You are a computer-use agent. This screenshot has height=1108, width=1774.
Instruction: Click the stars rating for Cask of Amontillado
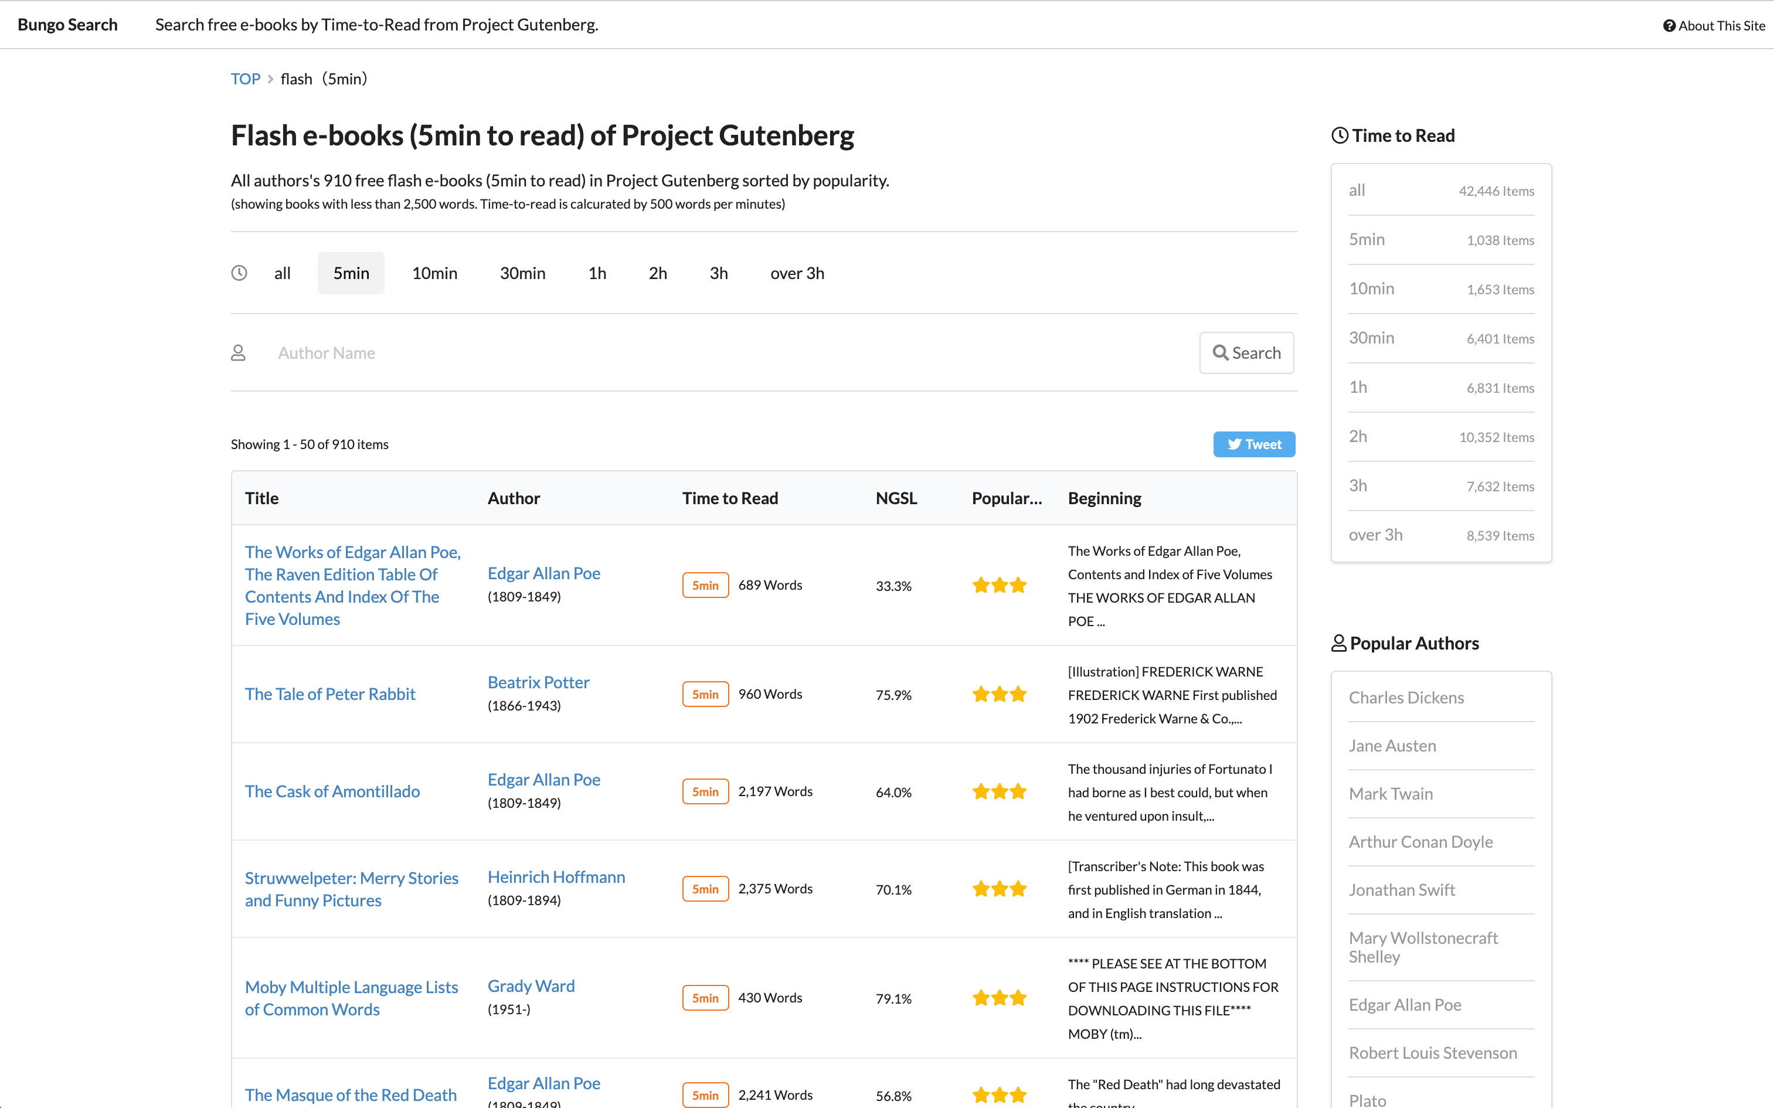point(999,791)
